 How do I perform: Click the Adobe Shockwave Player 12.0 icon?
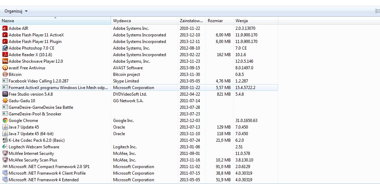click(5, 61)
